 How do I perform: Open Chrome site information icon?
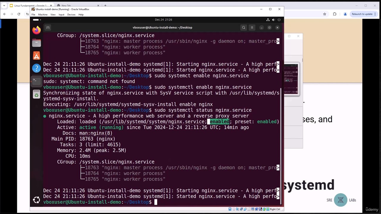point(27,14)
